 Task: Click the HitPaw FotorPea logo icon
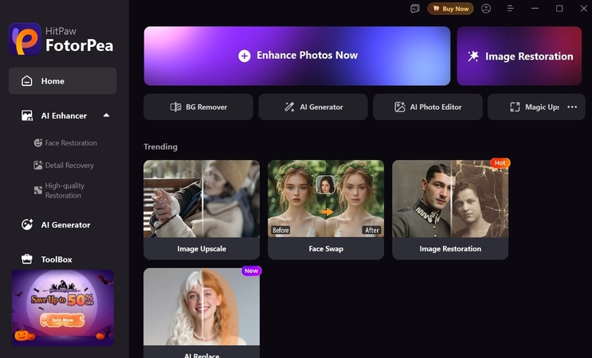(x=25, y=39)
